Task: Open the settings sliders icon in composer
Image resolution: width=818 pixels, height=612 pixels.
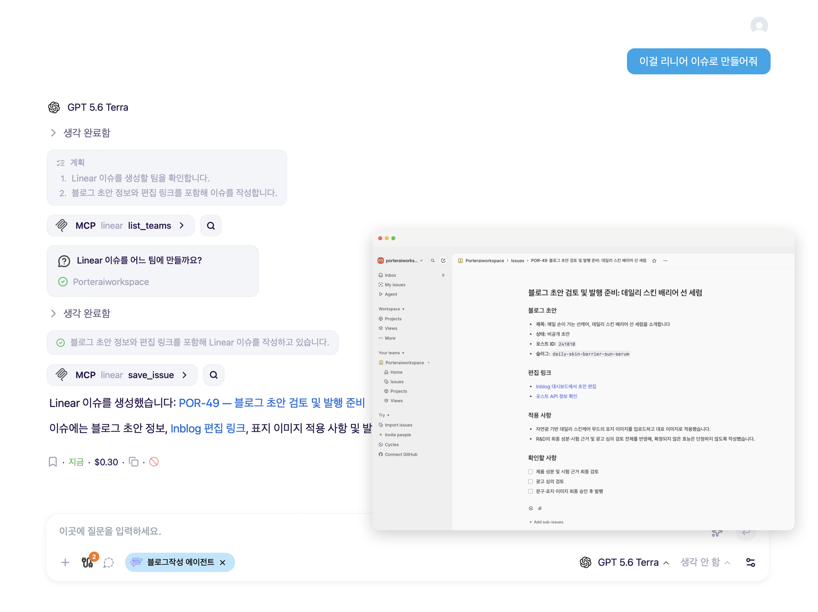Action: (x=750, y=562)
